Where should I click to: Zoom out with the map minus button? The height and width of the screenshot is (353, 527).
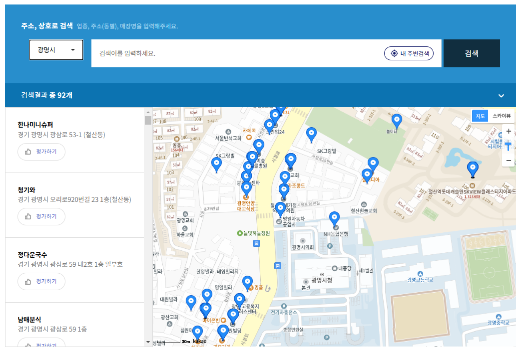click(x=509, y=161)
